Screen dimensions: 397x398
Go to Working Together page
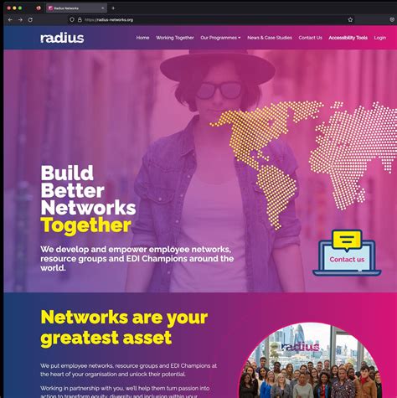(x=175, y=38)
